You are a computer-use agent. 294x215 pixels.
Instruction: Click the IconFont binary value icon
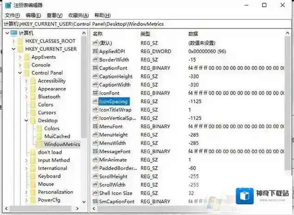click(95, 93)
